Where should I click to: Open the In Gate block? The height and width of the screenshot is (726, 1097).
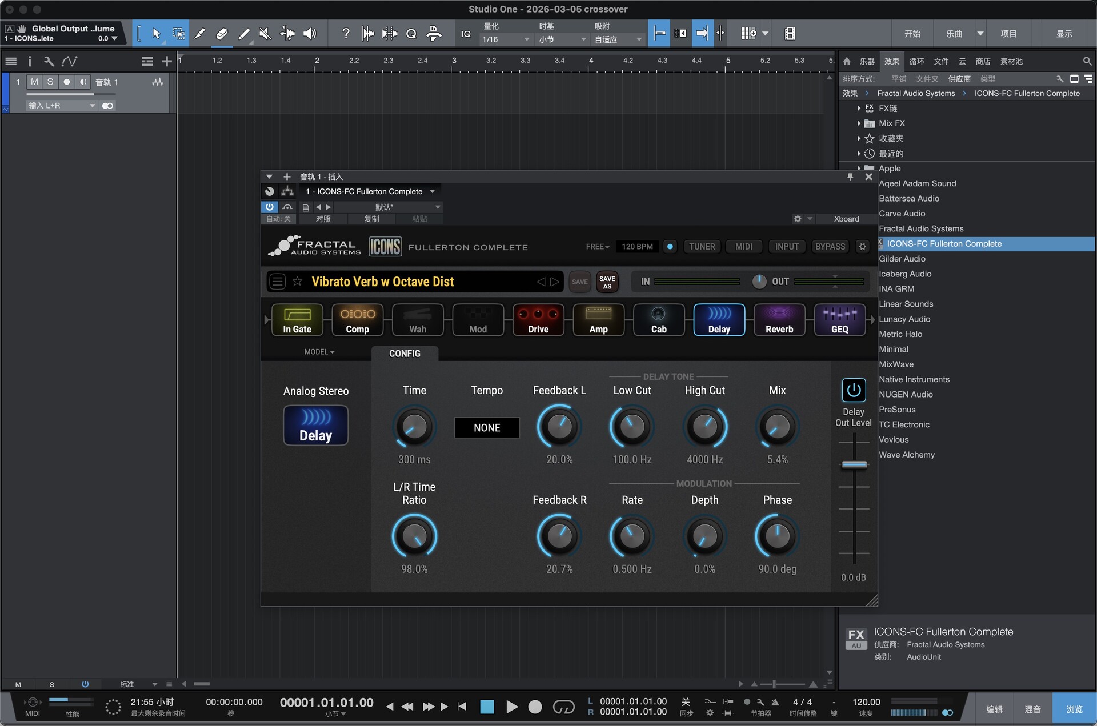[x=297, y=320]
